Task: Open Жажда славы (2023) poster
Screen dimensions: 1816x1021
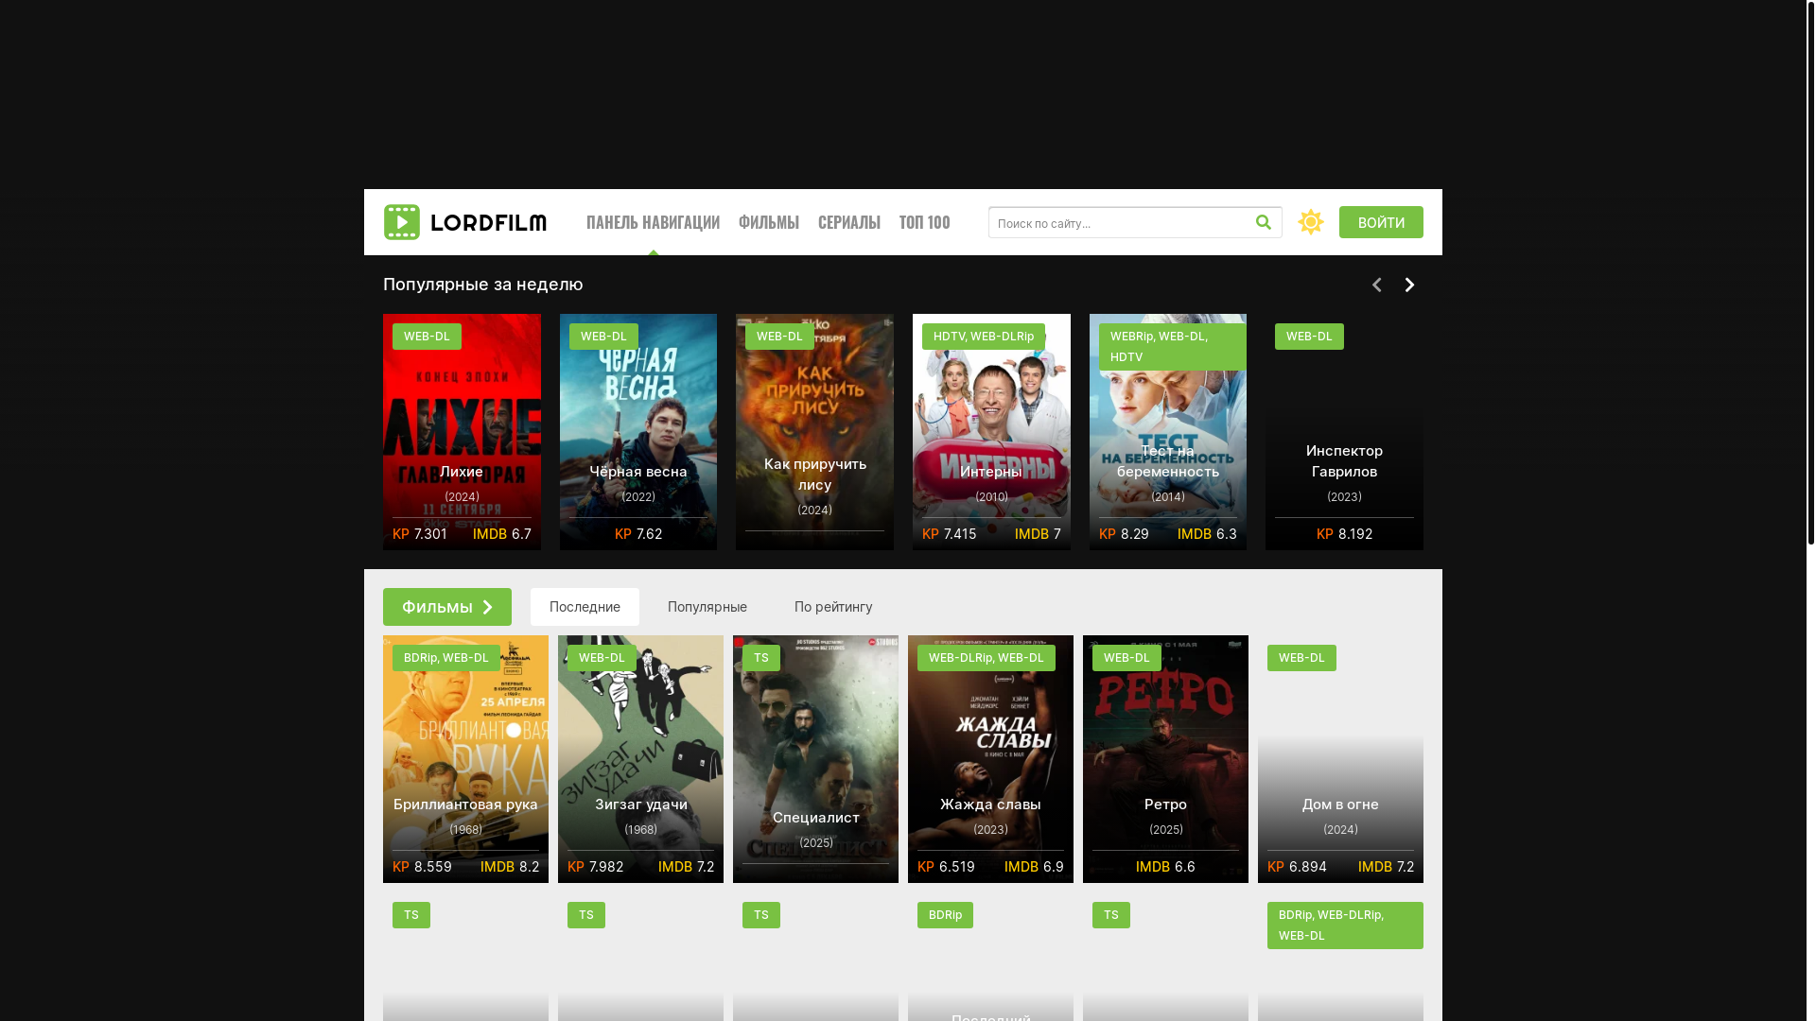Action: [x=990, y=759]
